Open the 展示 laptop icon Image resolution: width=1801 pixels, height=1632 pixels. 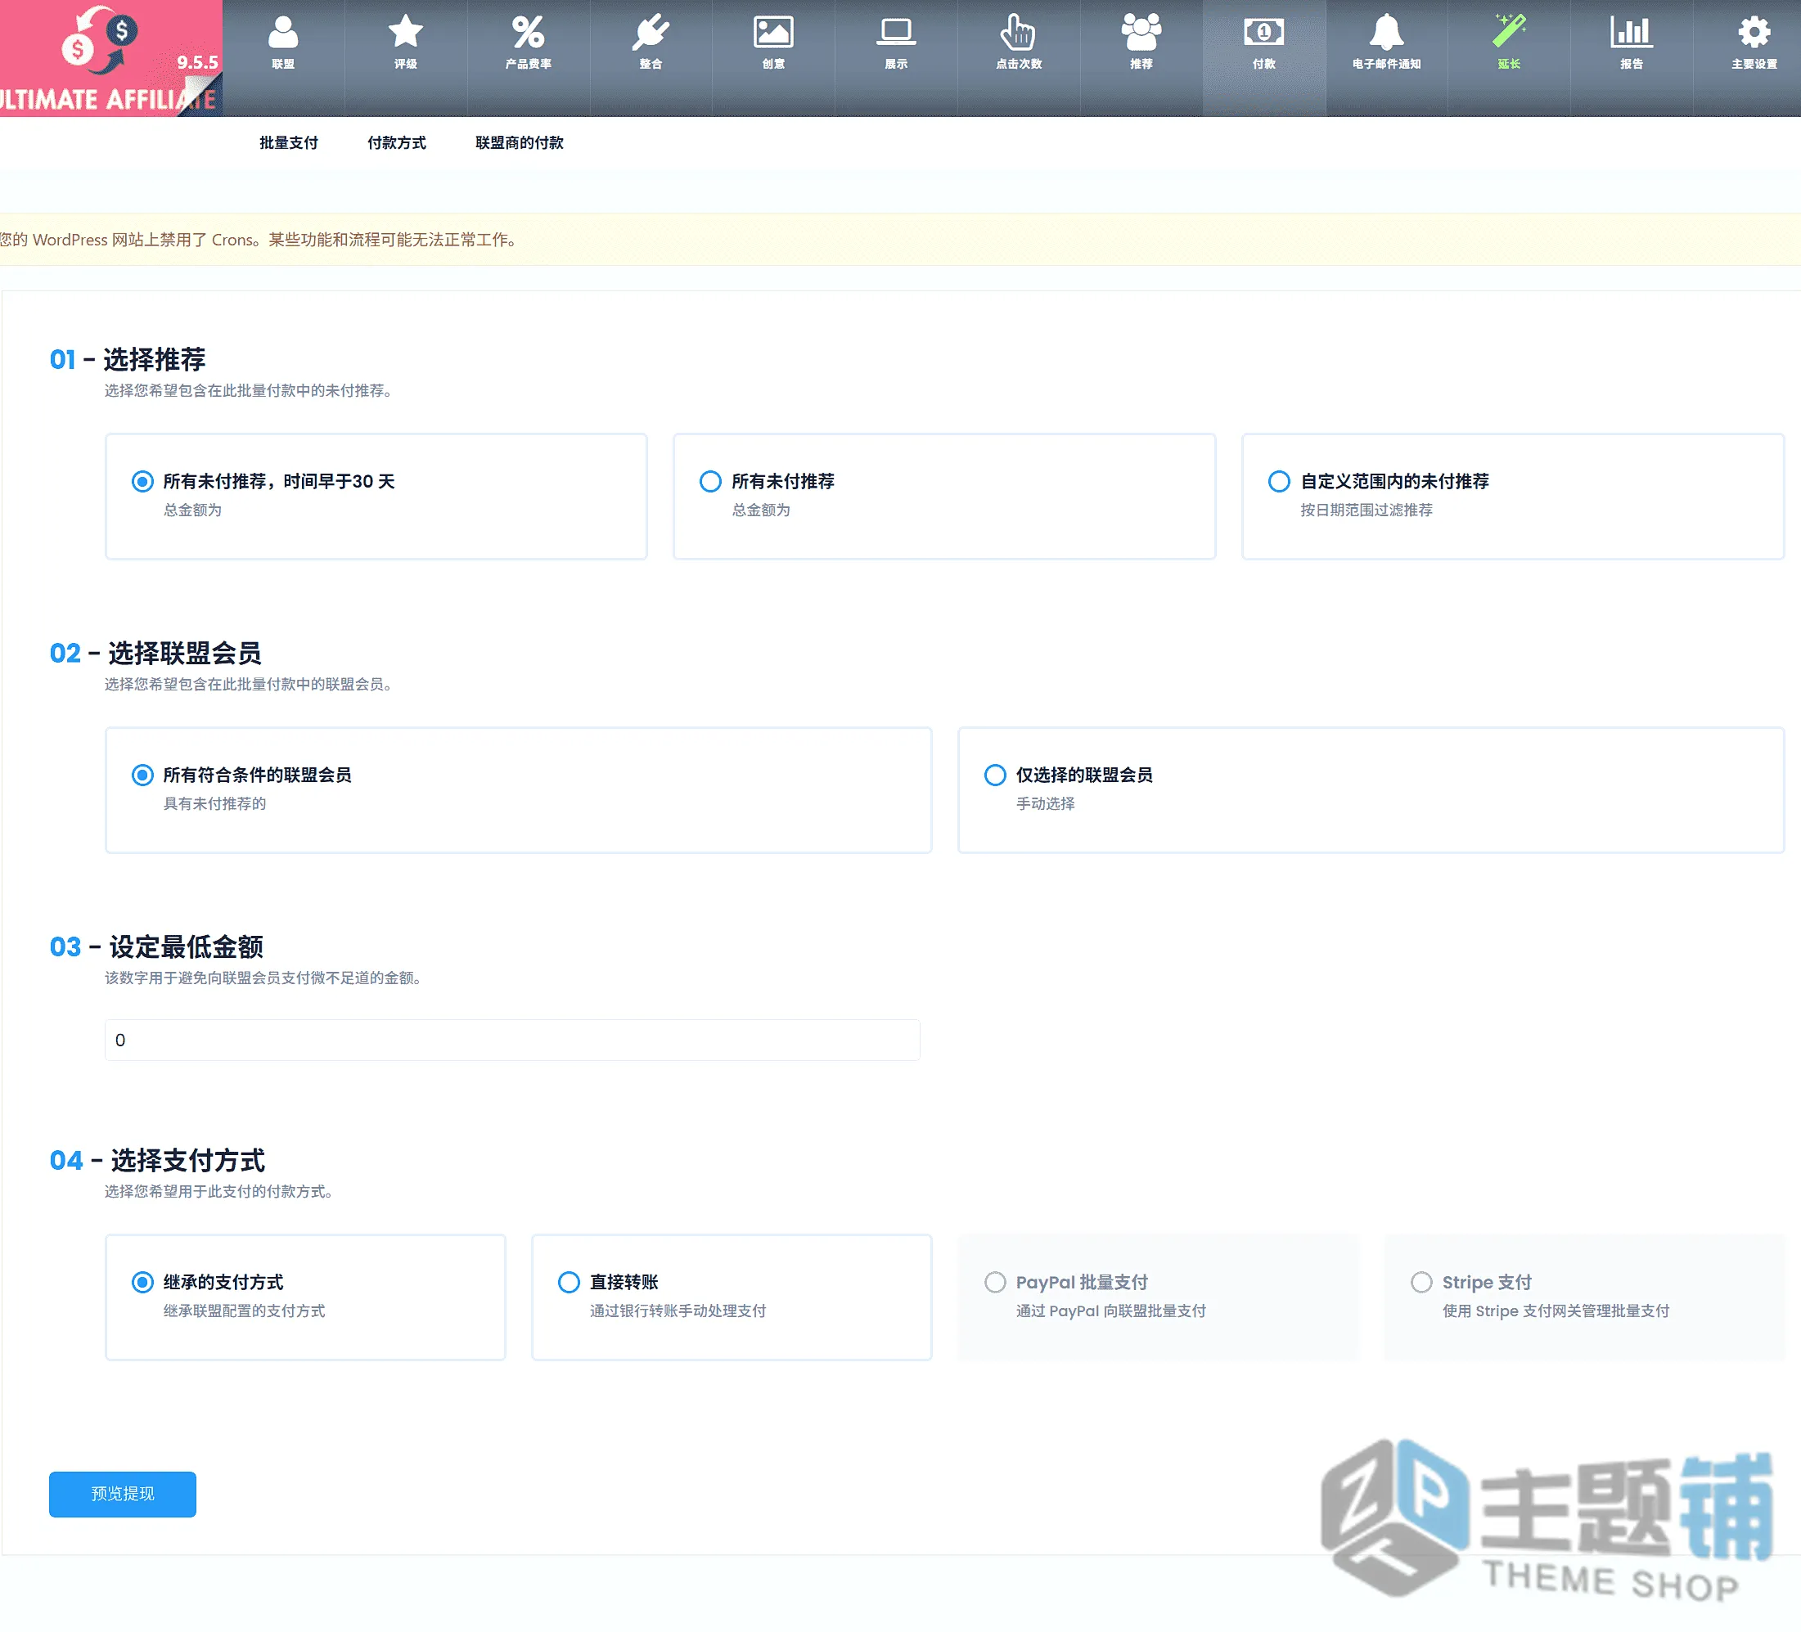click(896, 33)
